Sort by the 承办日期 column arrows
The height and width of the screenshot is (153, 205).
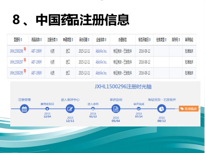[89, 40]
